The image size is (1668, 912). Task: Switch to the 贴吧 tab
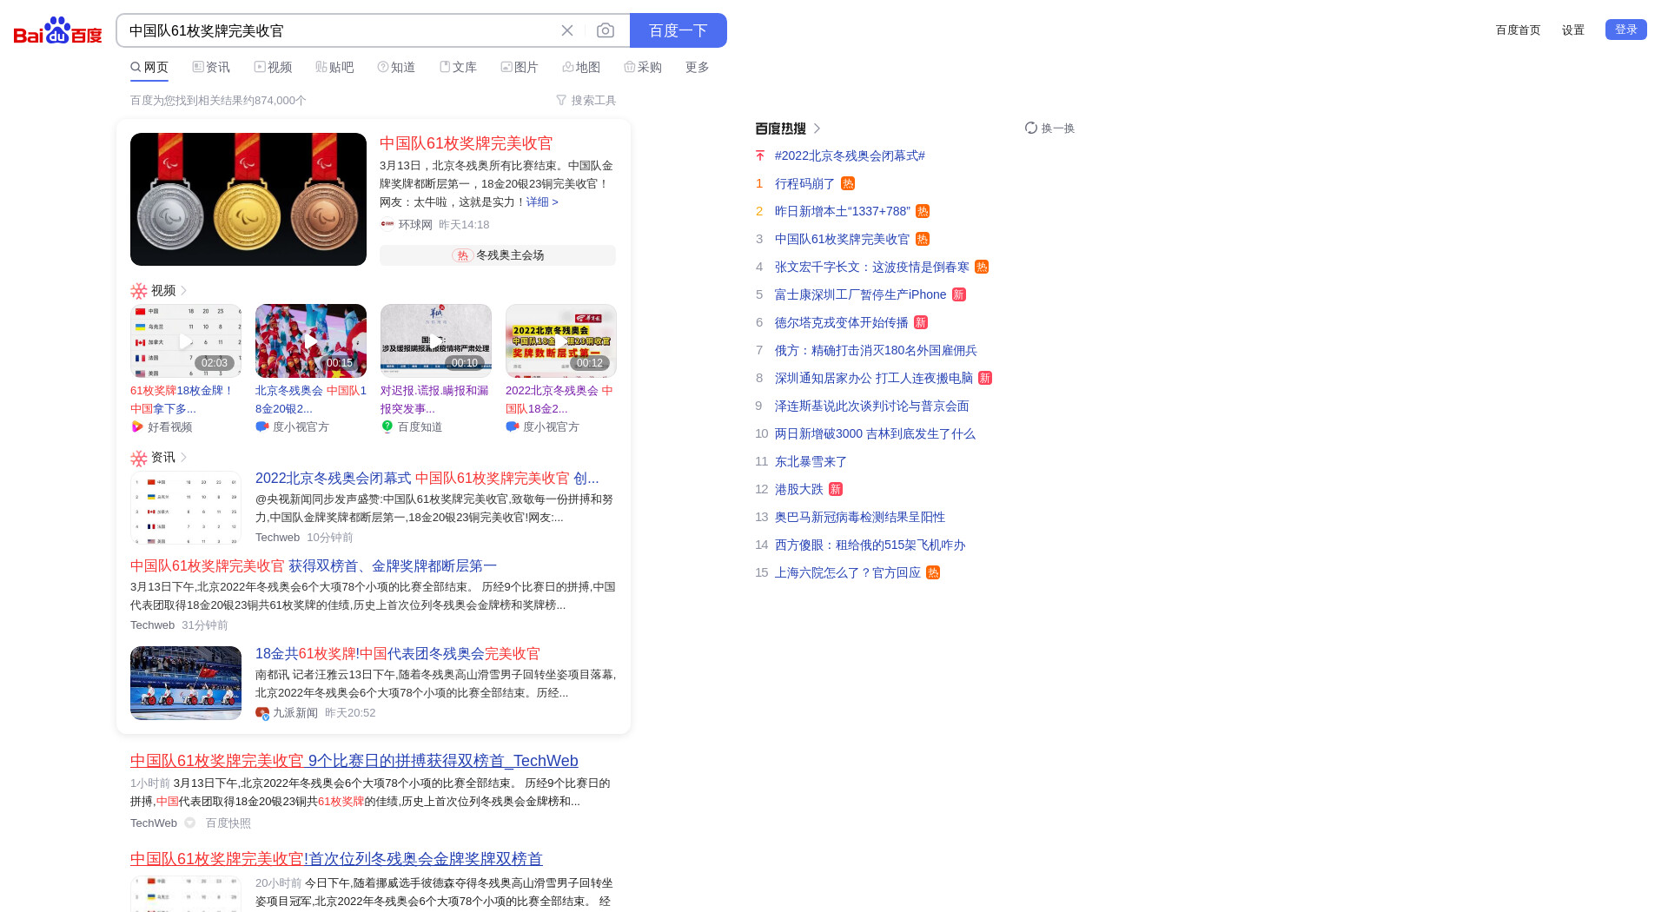click(x=334, y=67)
